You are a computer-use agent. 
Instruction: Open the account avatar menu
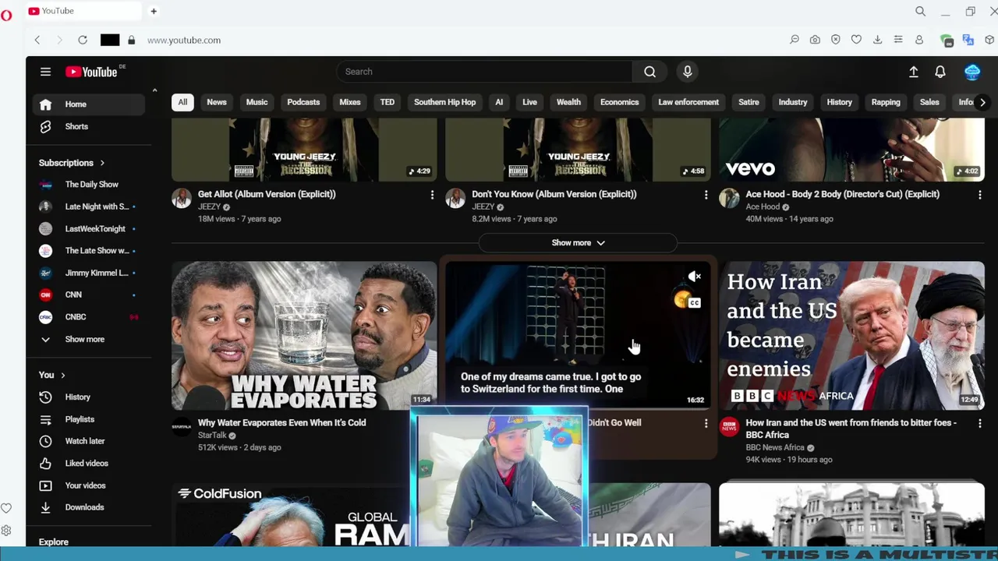(972, 72)
